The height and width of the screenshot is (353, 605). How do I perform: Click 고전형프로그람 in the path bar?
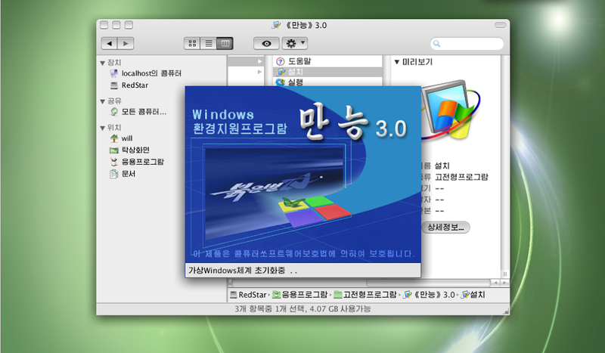tap(370, 295)
